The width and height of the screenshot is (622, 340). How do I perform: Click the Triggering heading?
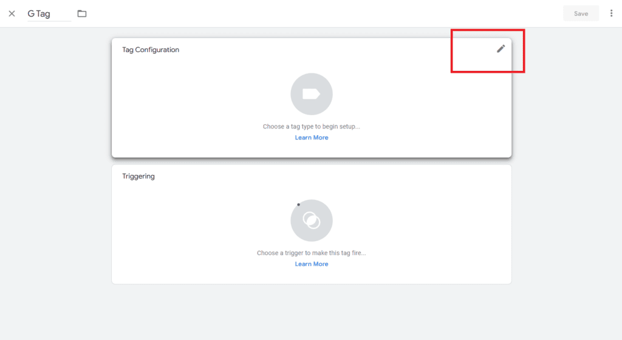(x=138, y=176)
